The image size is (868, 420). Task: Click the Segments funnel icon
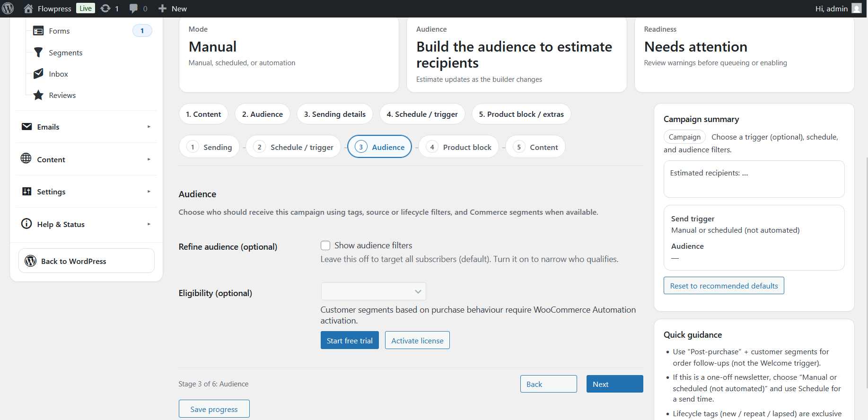[38, 52]
